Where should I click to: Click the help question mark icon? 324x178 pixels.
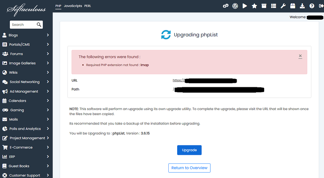click(312, 6)
